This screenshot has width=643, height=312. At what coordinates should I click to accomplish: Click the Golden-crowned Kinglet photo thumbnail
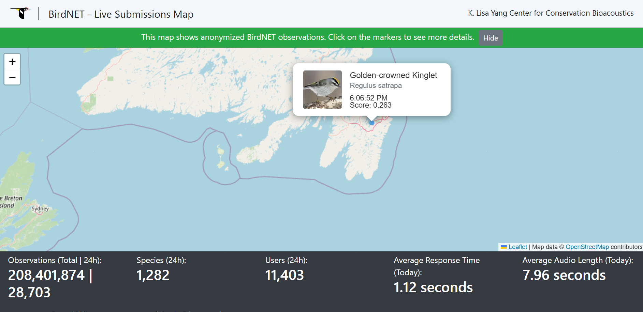(x=322, y=90)
